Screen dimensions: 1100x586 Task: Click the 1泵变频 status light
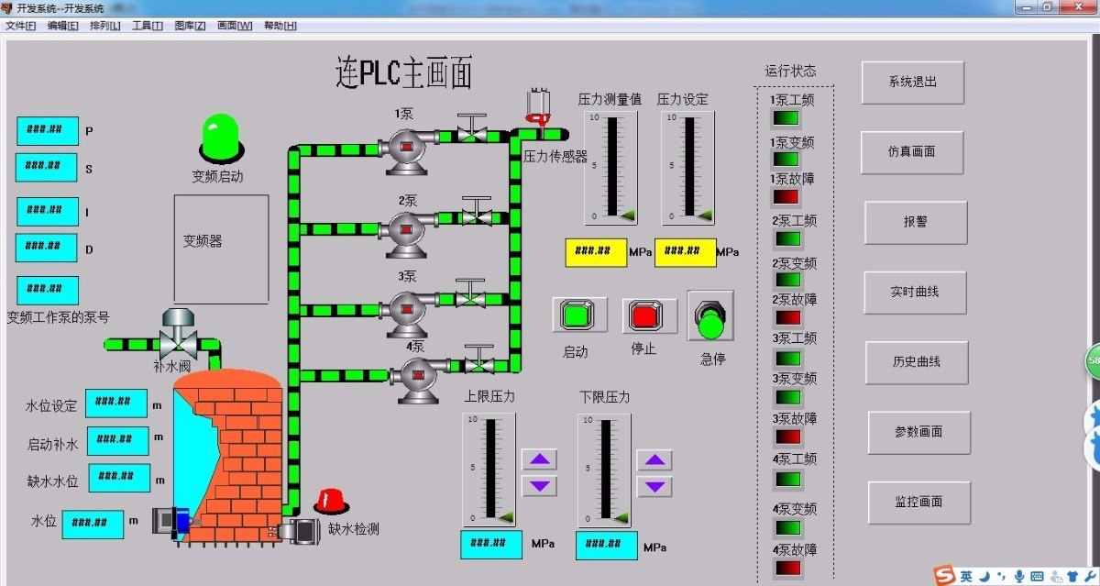(786, 159)
